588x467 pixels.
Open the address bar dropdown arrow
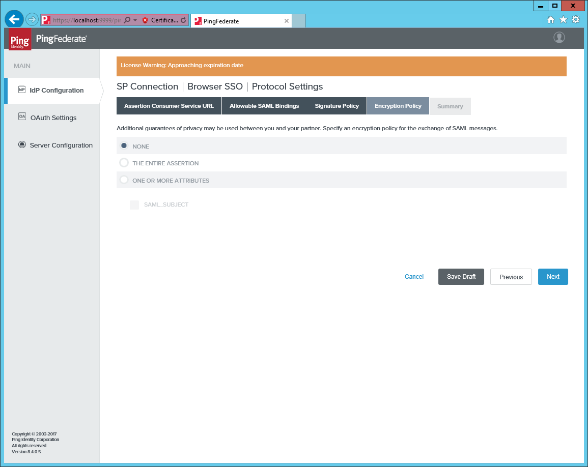pyautogui.click(x=135, y=20)
